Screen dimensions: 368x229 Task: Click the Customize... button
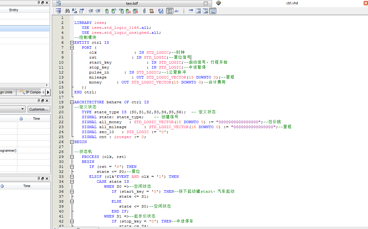point(39,109)
